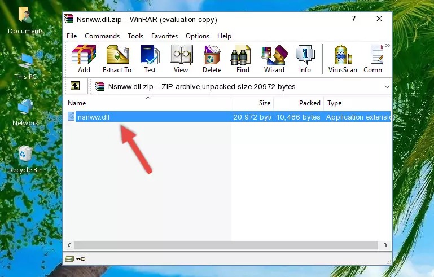Select the Recycle Bin desktop icon
The width and height of the screenshot is (434, 277).
pyautogui.click(x=25, y=160)
